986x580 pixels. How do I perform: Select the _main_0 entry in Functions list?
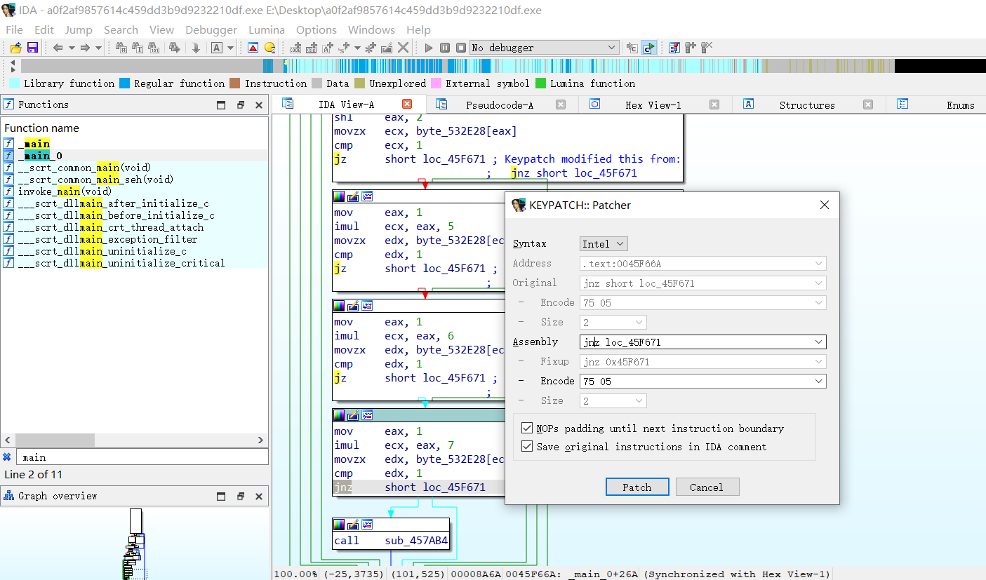point(39,155)
